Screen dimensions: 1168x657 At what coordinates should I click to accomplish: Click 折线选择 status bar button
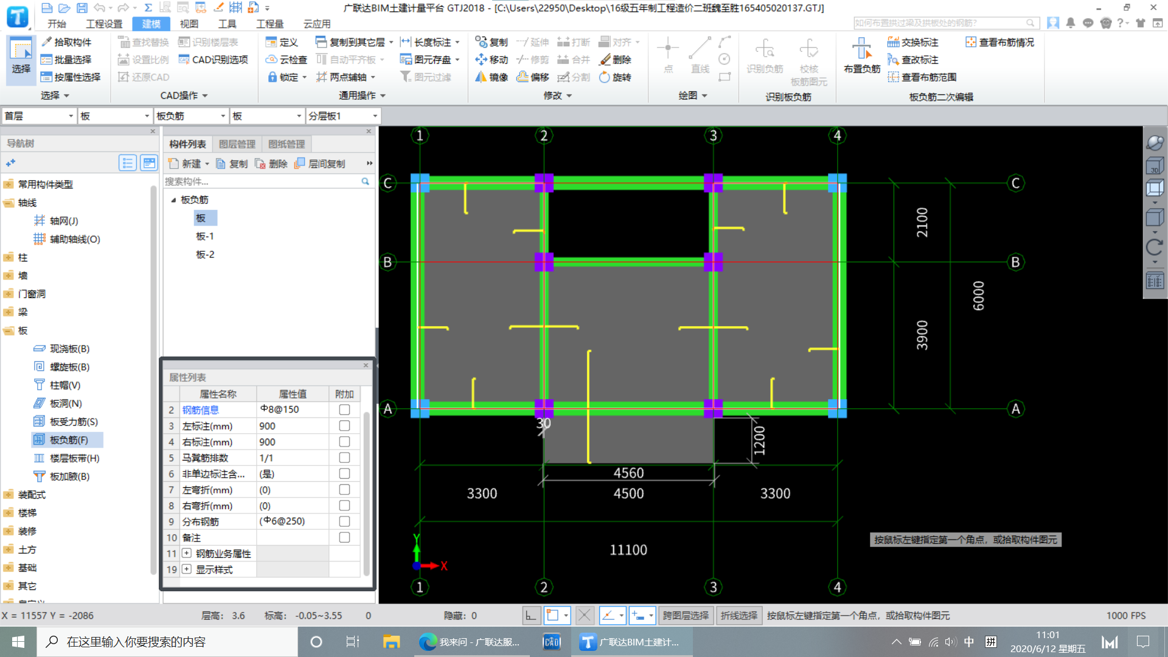[x=739, y=616]
